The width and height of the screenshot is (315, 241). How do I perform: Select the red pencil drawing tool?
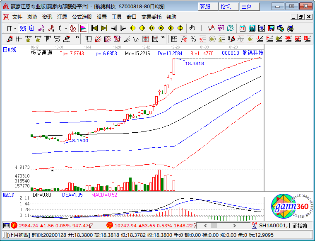coord(9,39)
